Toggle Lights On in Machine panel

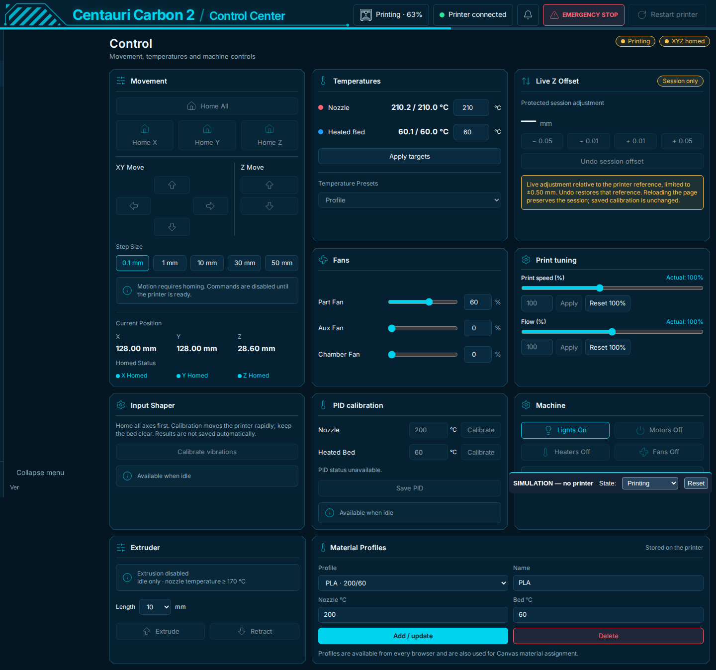[x=565, y=430]
